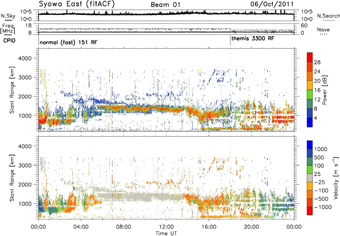The image size is (340, 236).
Task: Click the gray segment of the Velocity colorbar
Action: click(x=310, y=178)
